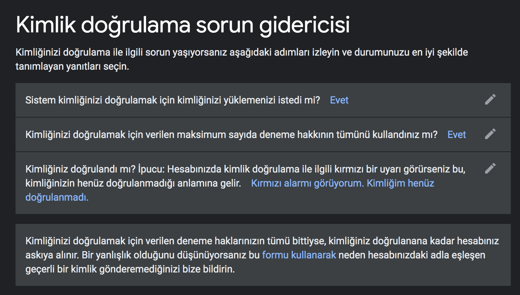
Task: Select the 'maksimum sayıda deneme hakkının' question row
Action: (x=263, y=134)
